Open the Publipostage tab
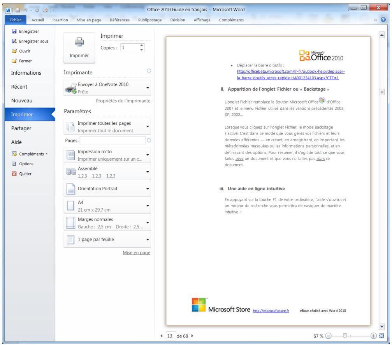The width and height of the screenshot is (392, 345). click(150, 20)
